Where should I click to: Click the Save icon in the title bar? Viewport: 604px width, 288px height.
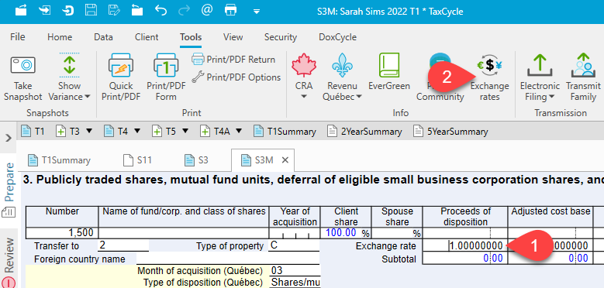click(x=91, y=10)
